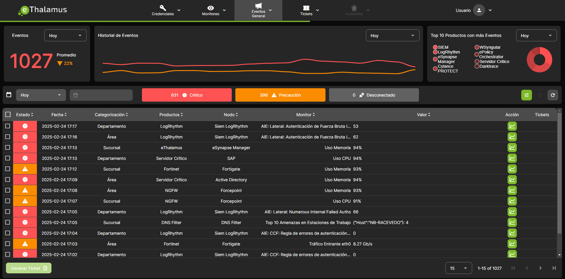Click the donut chart of top products

click(539, 60)
